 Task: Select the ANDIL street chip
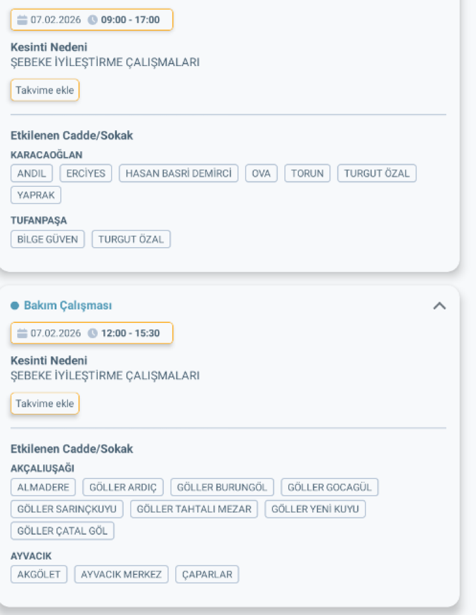(x=31, y=173)
